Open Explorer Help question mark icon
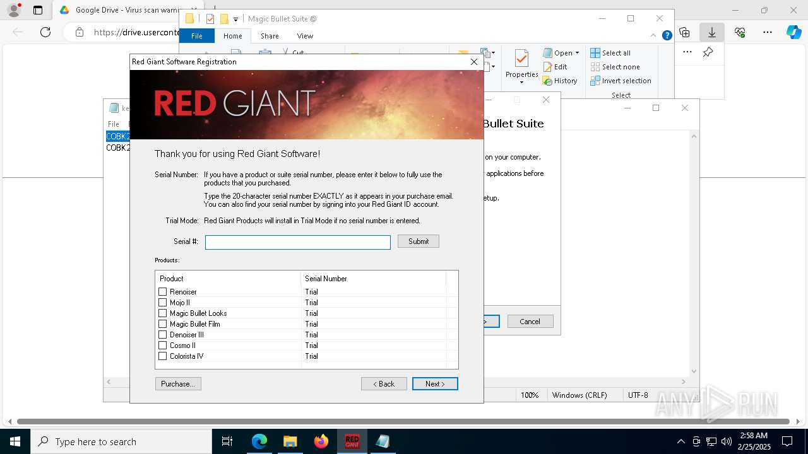Screen dimensions: 808x454 point(667,35)
